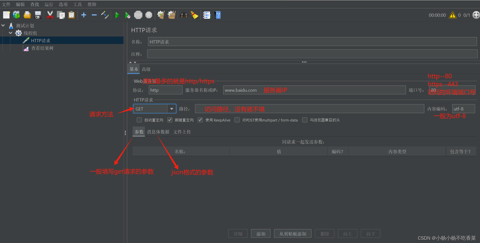The image size is (480, 243).
Task: Click the 向下 button
Action: click(x=370, y=234)
